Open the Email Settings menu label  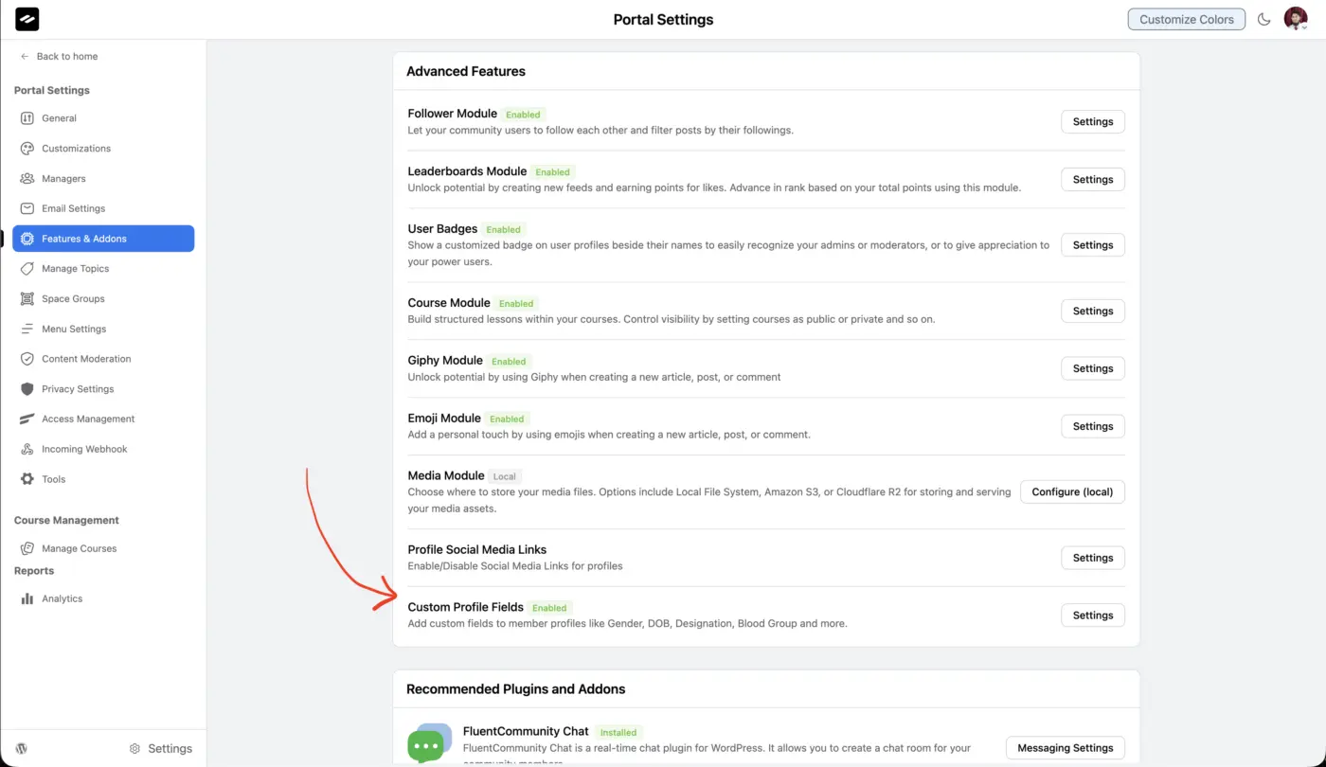[73, 208]
